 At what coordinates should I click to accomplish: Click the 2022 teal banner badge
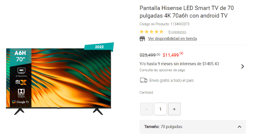pyautogui.click(x=99, y=47)
